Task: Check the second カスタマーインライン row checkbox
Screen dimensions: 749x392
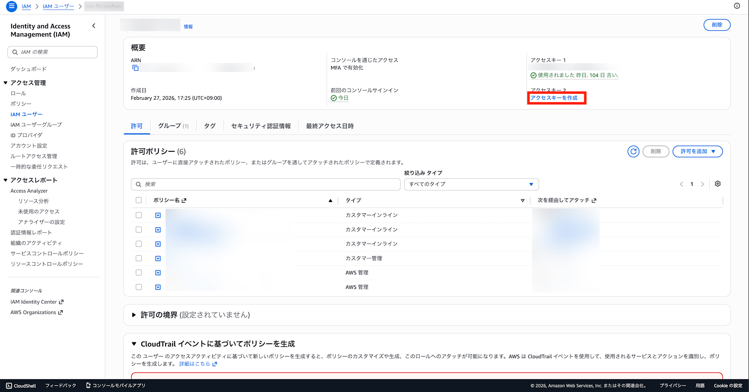Action: [139, 229]
